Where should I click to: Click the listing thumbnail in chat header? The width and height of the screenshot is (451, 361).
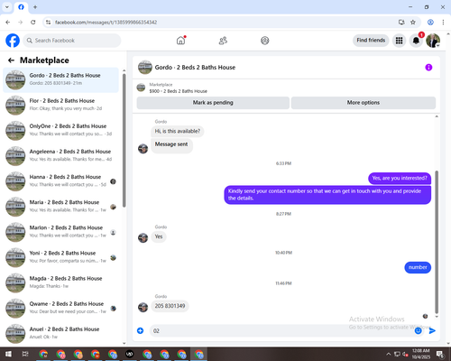145,68
